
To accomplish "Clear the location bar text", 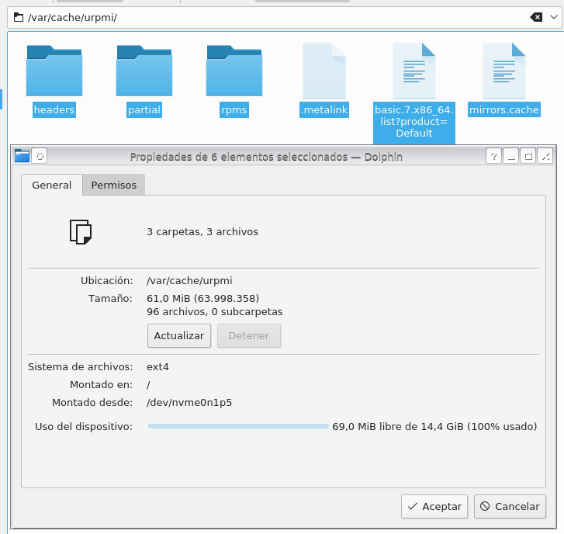I will click(536, 17).
